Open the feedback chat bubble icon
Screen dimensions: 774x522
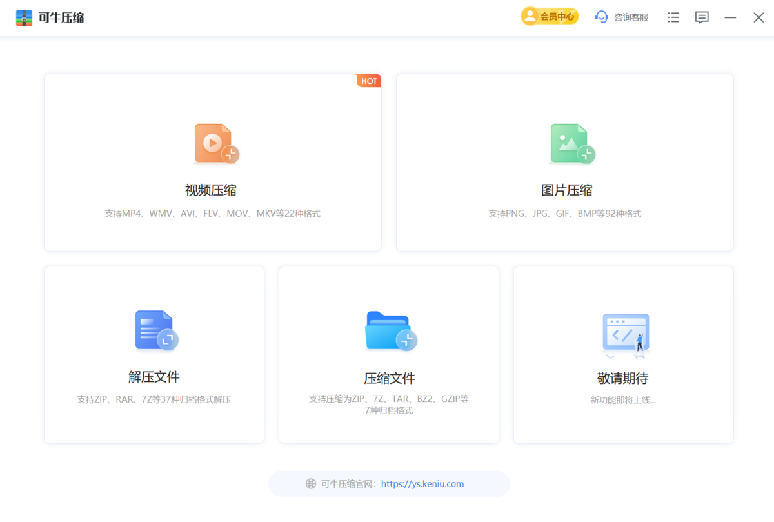coord(702,17)
